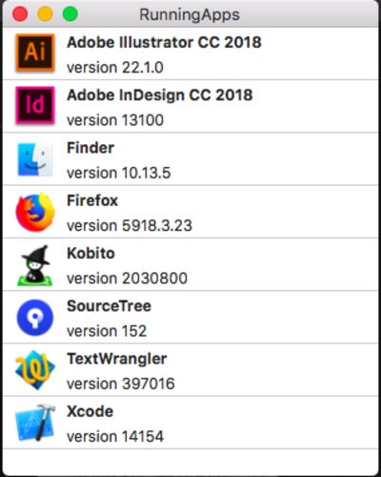This screenshot has height=477, width=381.
Task: Select TextWrangler version 397016 text
Action: (121, 384)
